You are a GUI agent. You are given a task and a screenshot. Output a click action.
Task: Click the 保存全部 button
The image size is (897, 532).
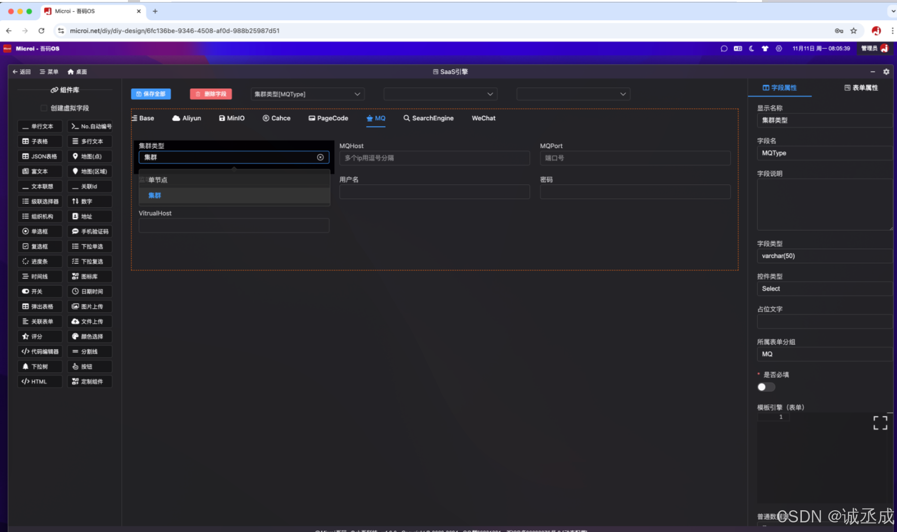click(151, 94)
